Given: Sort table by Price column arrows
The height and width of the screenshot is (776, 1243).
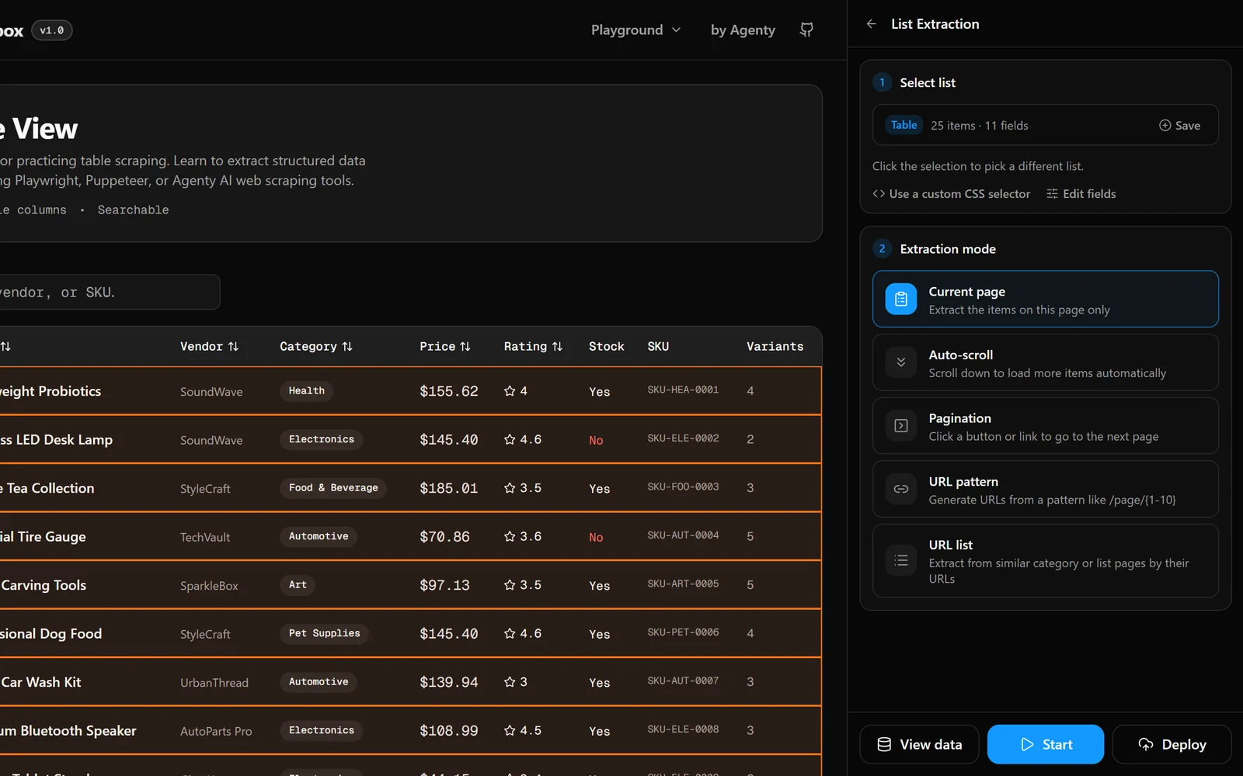Looking at the screenshot, I should (x=465, y=347).
